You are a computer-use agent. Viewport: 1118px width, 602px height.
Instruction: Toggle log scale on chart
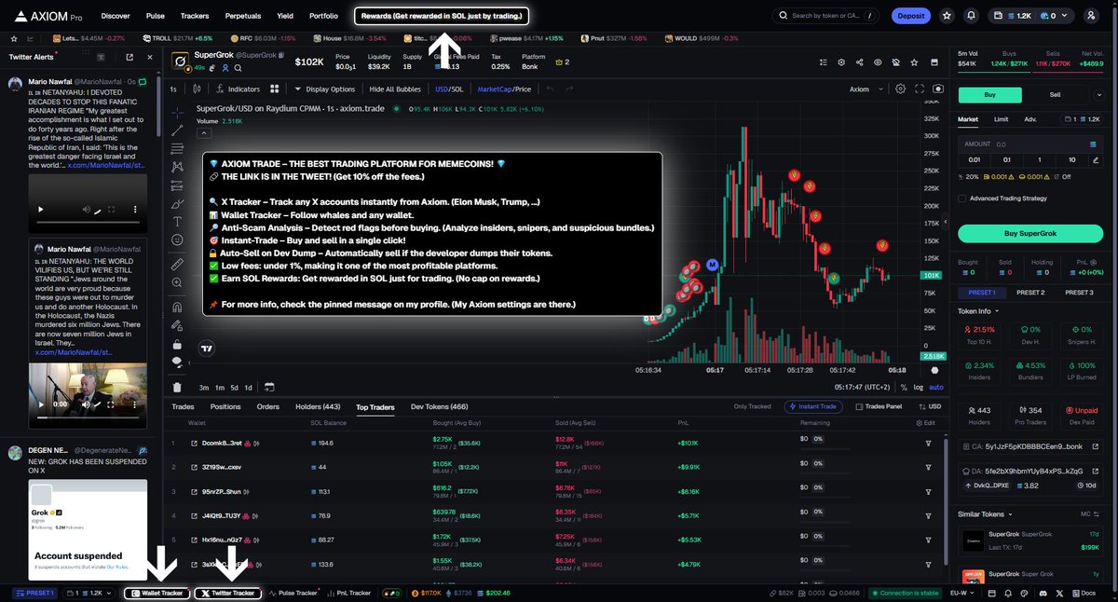(919, 387)
